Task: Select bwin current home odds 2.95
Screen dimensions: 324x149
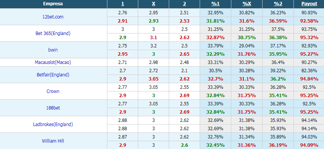Action: point(122,54)
